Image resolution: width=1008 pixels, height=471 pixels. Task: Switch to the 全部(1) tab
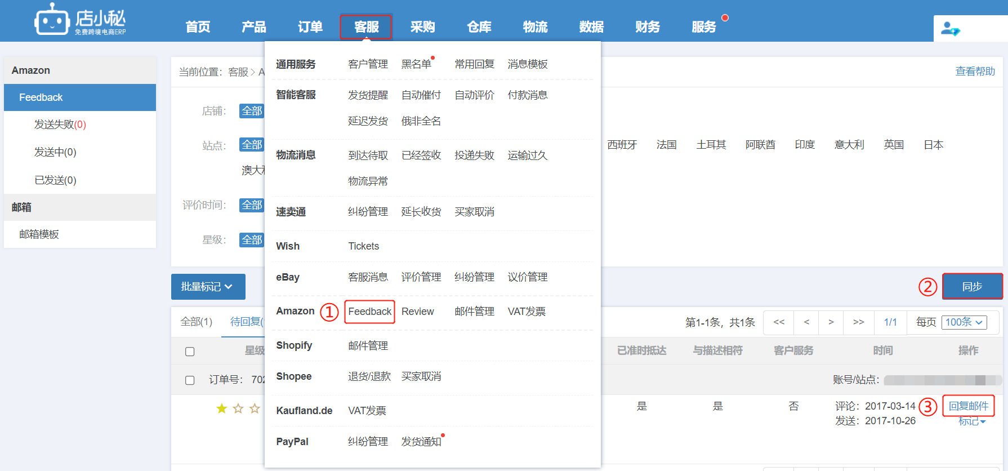click(197, 322)
